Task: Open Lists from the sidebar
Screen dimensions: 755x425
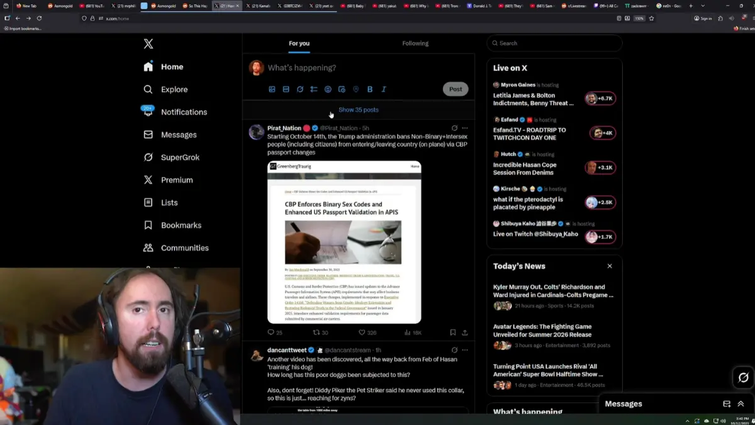Action: coord(160,203)
